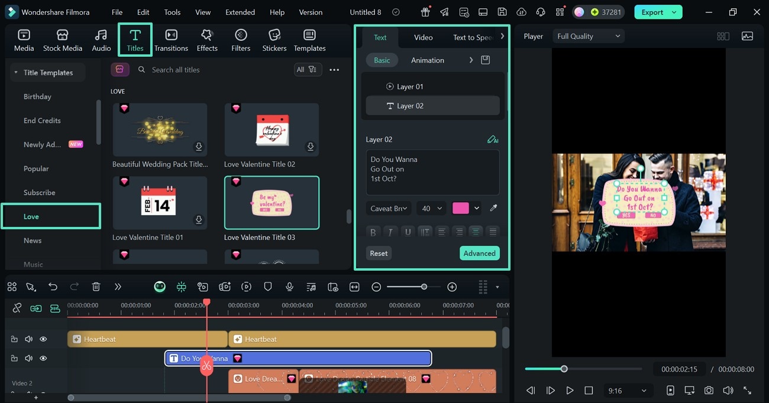This screenshot has height=403, width=769.
Task: Switch to the Animation tab
Action: (428, 60)
